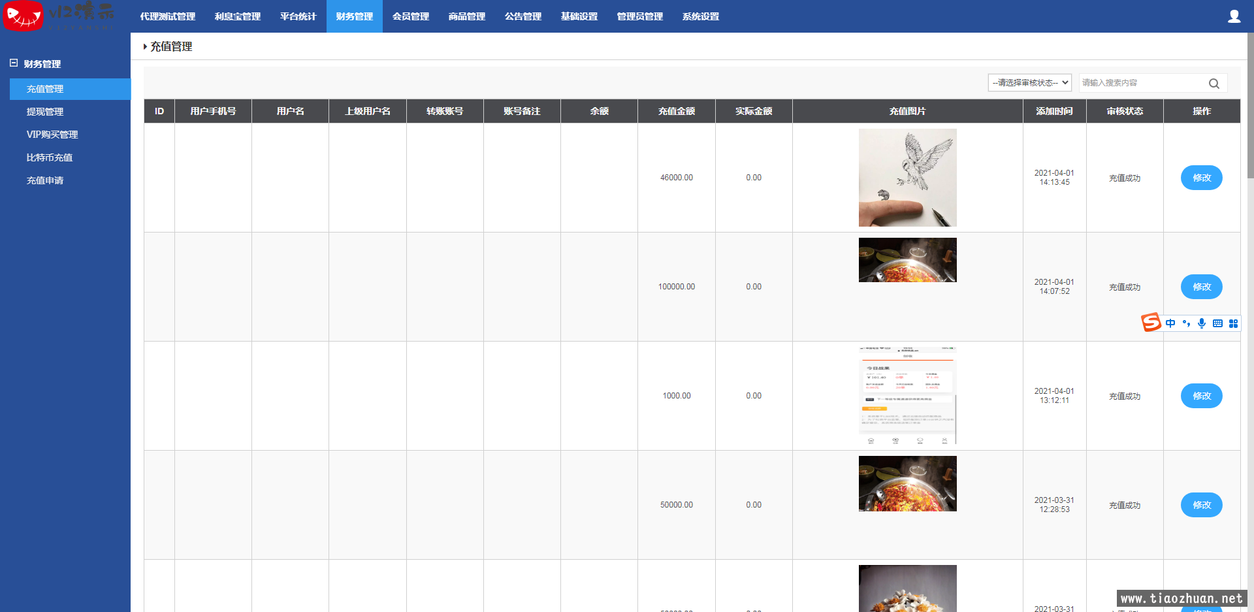This screenshot has width=1254, height=612.
Task: Click the 上级用户名 column header
Action: (x=368, y=111)
